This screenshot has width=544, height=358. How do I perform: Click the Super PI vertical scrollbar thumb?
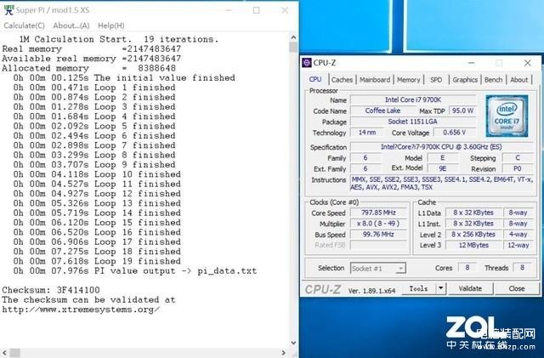coord(293,47)
